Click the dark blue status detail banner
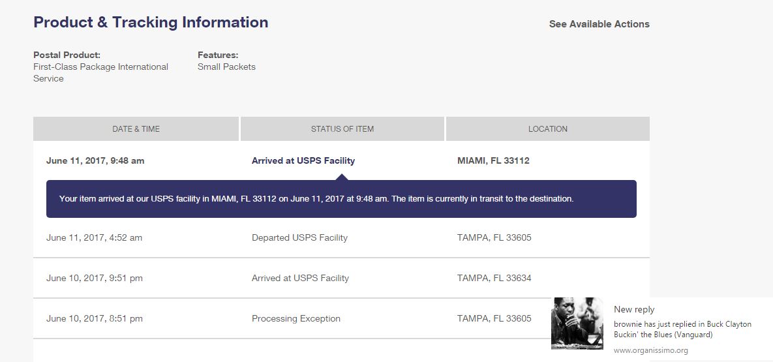 (x=341, y=199)
